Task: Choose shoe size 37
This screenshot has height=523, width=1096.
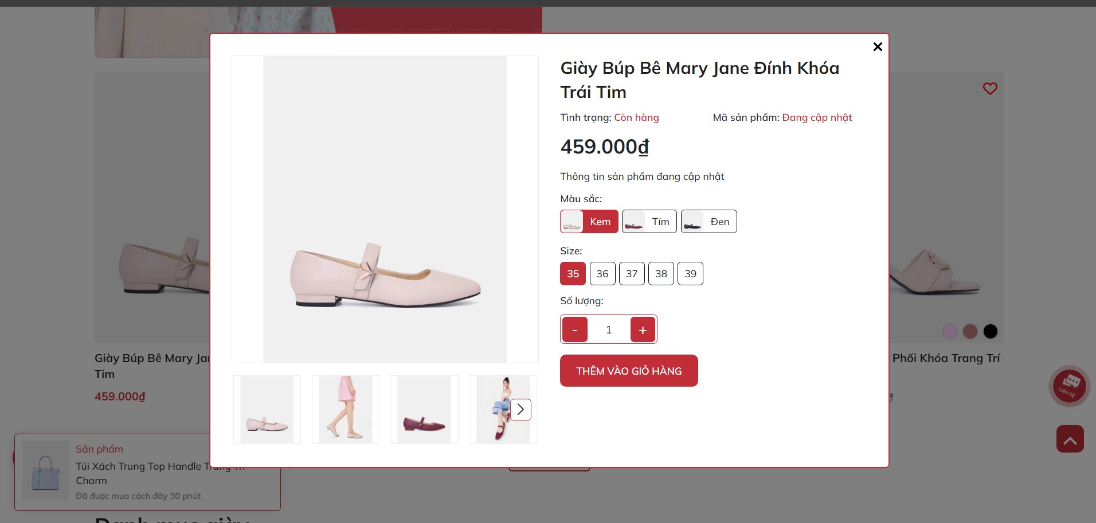Action: click(x=632, y=274)
